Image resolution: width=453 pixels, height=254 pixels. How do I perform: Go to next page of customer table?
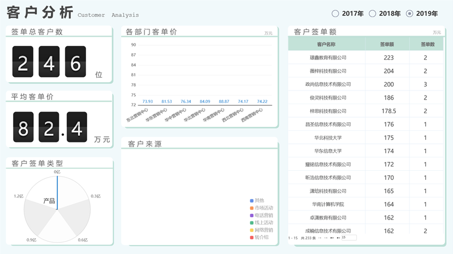[x=333, y=238]
